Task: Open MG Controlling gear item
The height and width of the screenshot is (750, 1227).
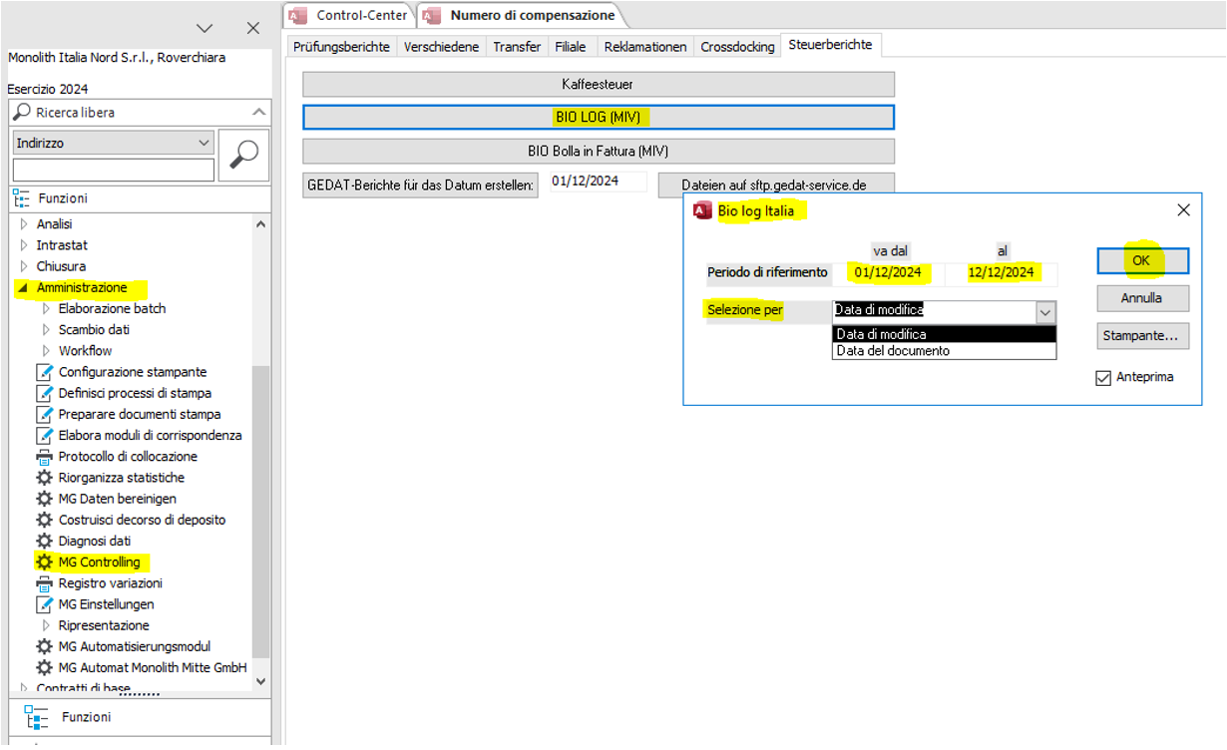Action: 99,562
